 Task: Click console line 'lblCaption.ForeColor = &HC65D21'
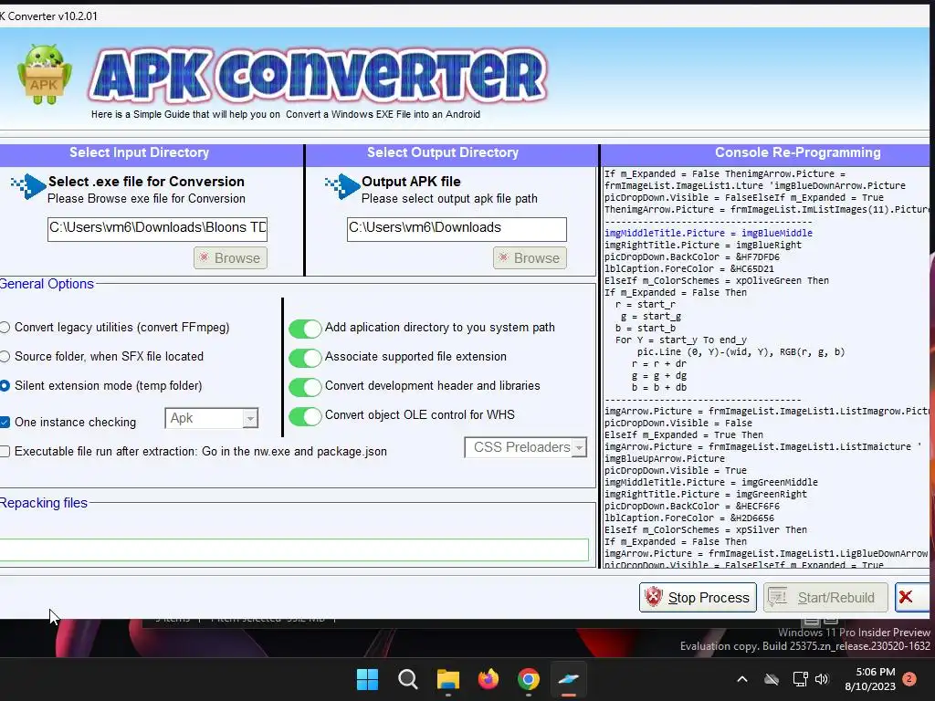click(689, 269)
